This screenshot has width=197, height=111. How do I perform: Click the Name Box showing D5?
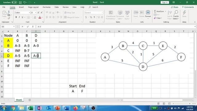[7, 27]
